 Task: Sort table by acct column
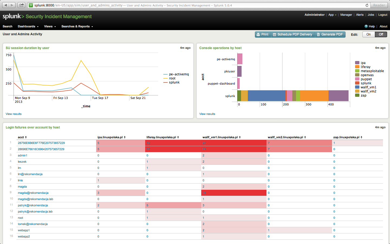tap(22, 137)
